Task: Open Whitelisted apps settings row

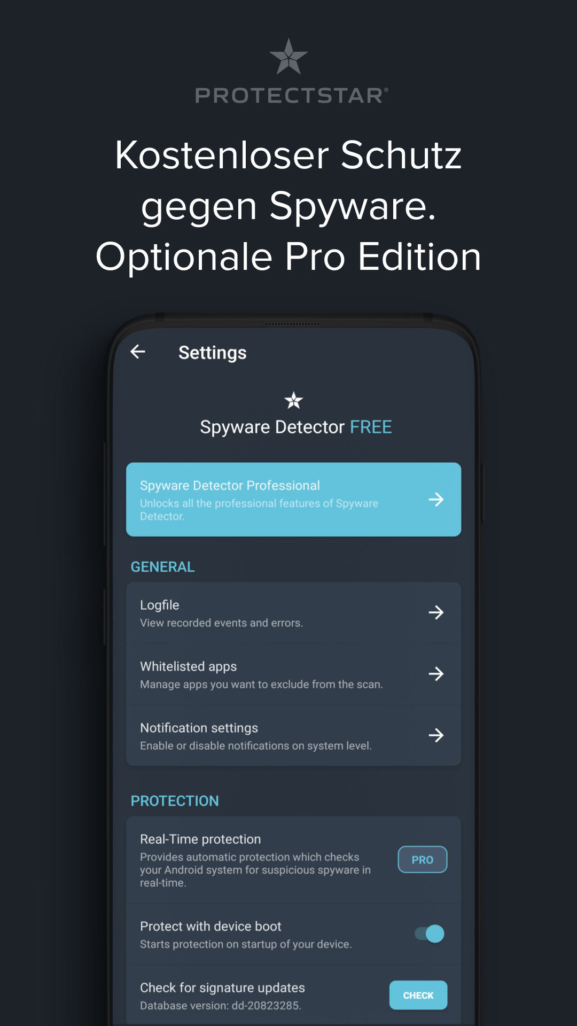Action: (x=293, y=674)
